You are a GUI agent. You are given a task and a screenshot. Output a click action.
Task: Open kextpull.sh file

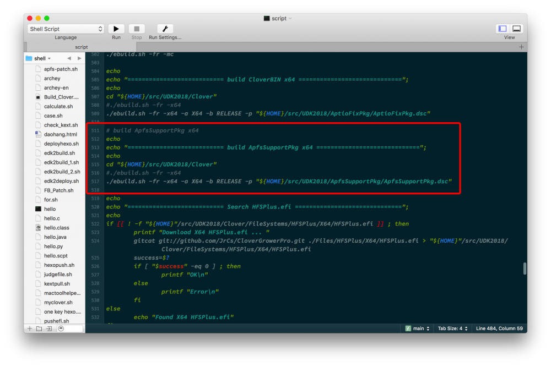point(57,284)
